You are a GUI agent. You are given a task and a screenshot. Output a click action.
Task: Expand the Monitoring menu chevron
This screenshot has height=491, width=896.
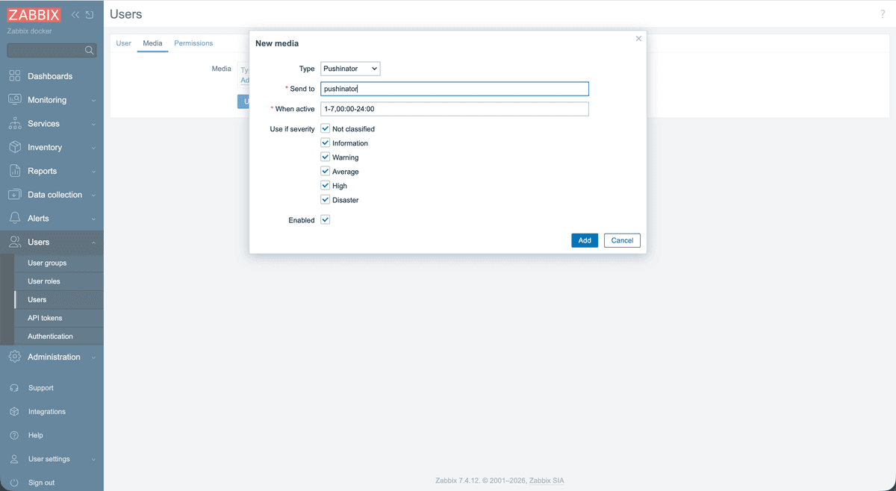point(93,101)
